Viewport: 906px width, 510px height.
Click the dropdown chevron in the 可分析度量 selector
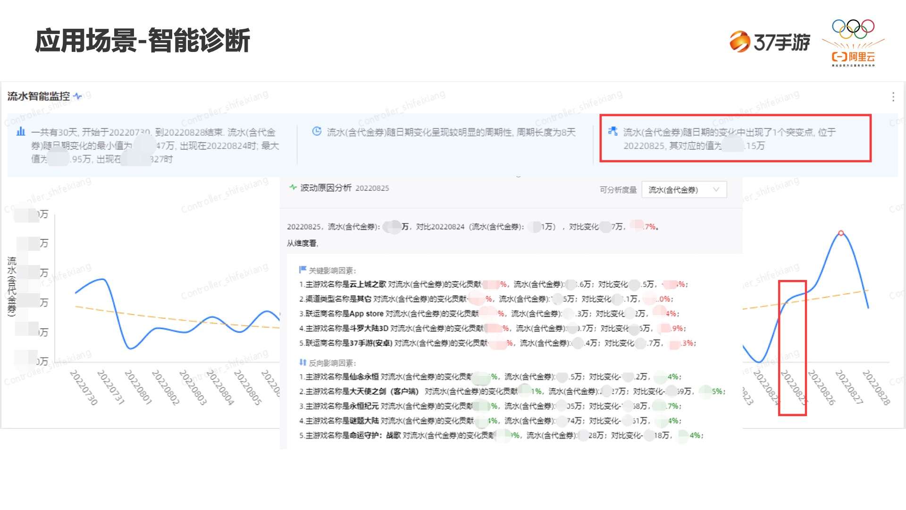point(716,190)
